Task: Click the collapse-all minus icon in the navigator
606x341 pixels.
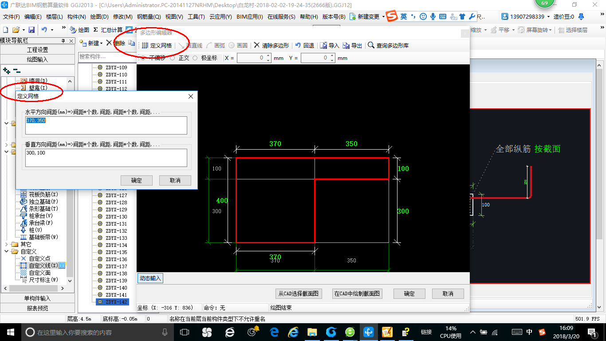Action: tap(17, 70)
